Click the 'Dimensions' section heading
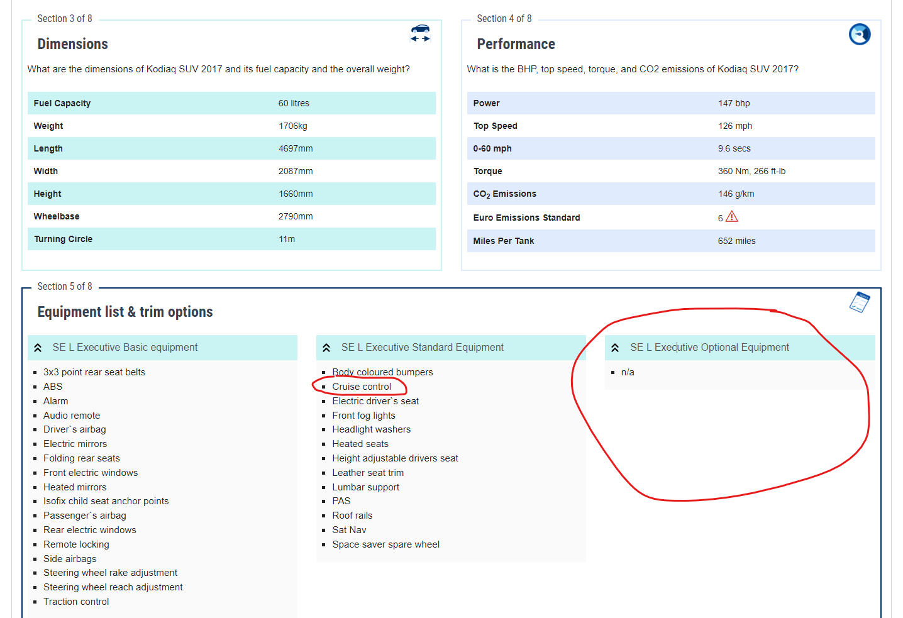 click(73, 44)
